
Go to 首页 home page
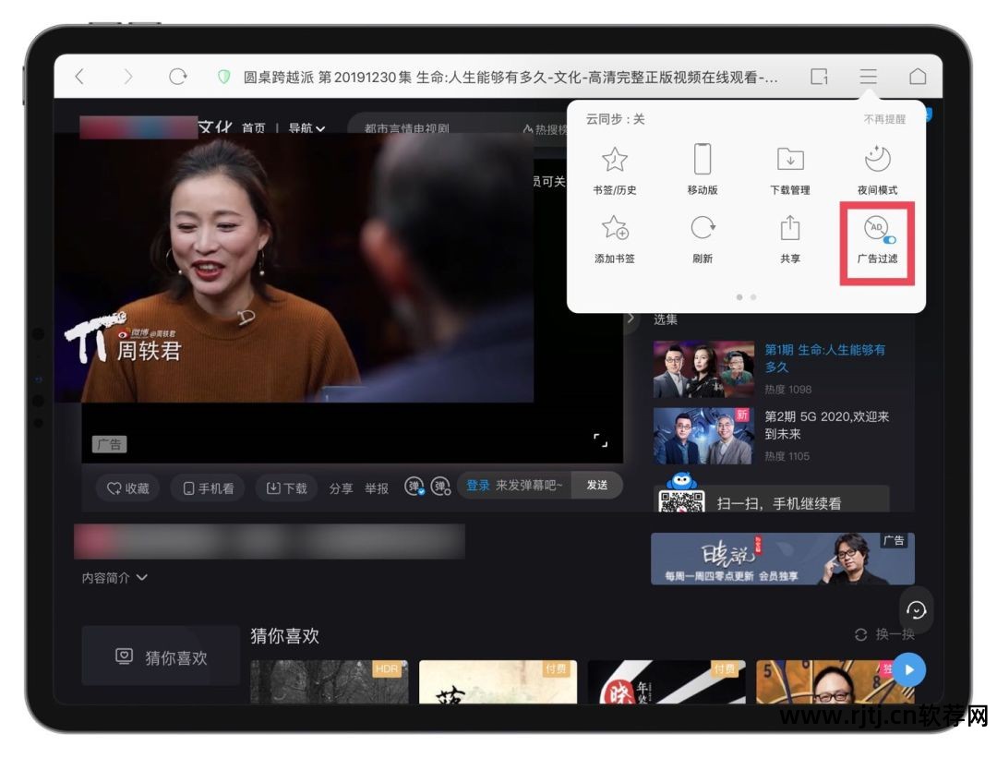click(254, 126)
